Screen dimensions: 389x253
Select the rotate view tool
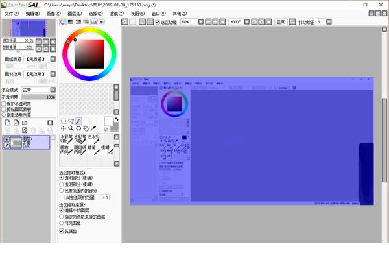point(78,128)
